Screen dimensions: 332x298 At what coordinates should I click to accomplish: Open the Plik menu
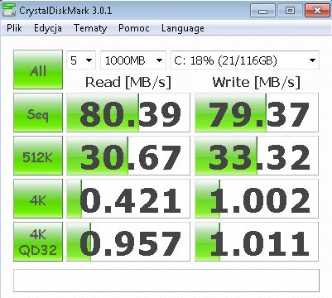(x=14, y=28)
